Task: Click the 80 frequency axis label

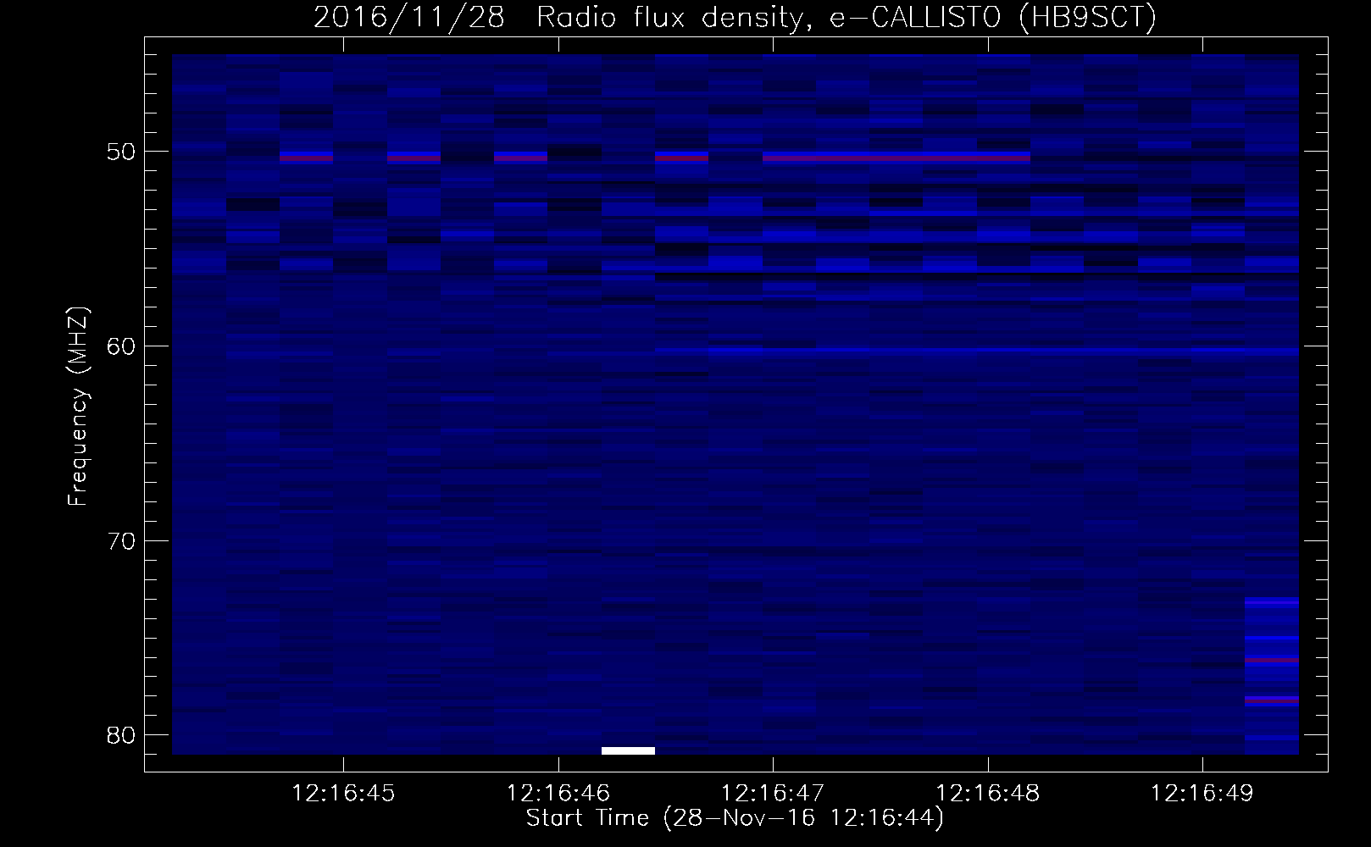Action: [x=122, y=734]
